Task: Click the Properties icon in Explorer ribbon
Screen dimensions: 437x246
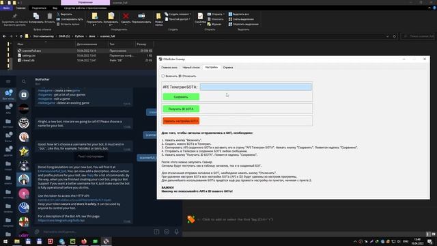Action: [x=200, y=16]
